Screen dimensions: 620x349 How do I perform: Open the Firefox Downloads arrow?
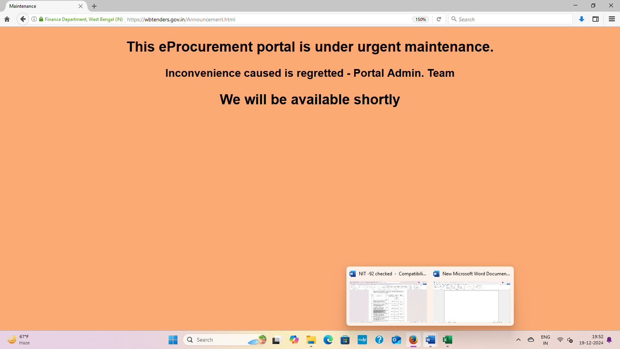(581, 19)
